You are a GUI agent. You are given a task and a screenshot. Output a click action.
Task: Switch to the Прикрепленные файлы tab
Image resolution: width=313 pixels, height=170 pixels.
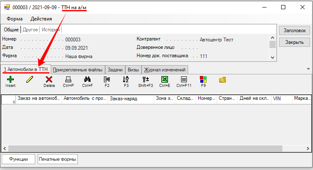pyautogui.click(x=78, y=70)
